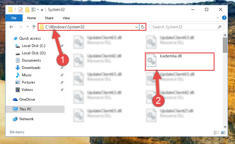Refresh the System32 folder view

[143, 27]
